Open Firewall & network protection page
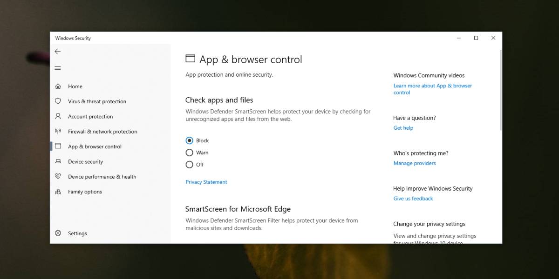The image size is (559, 279). pyautogui.click(x=102, y=132)
